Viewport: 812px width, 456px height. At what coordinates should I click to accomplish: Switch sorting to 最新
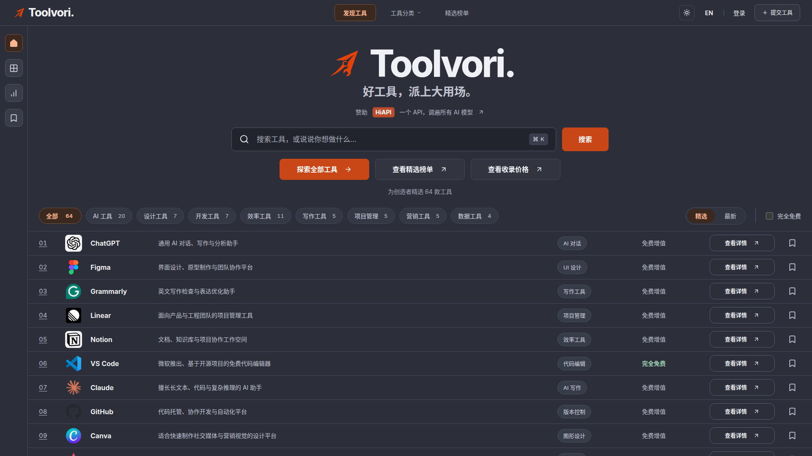730,216
